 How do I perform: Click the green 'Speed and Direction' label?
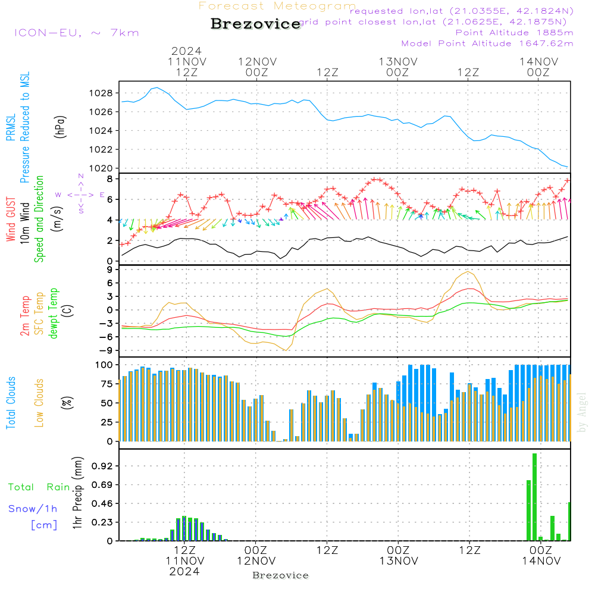(39, 219)
